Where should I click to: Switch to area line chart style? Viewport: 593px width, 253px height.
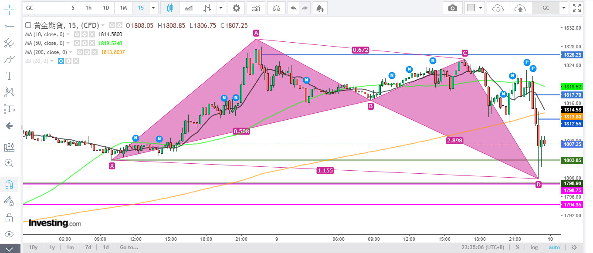tap(189, 8)
